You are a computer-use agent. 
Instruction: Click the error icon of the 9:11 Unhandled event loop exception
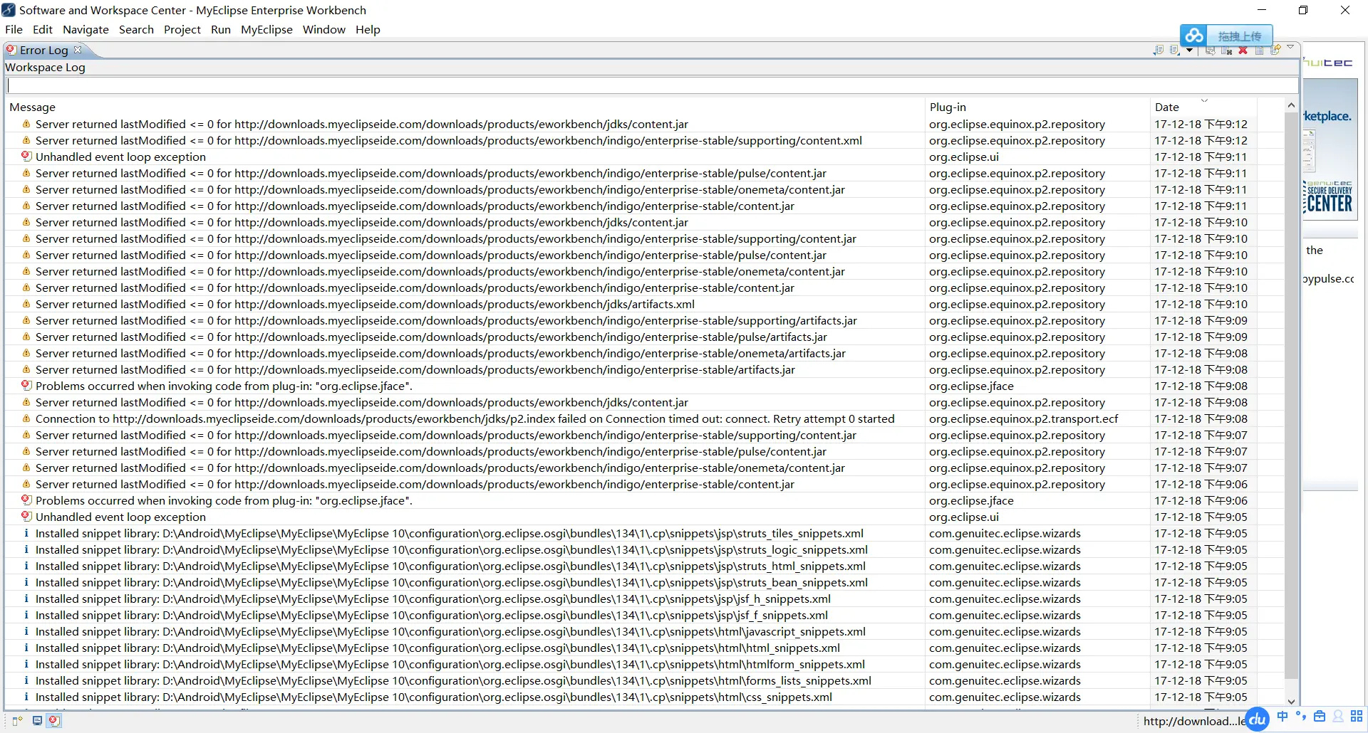pos(26,157)
